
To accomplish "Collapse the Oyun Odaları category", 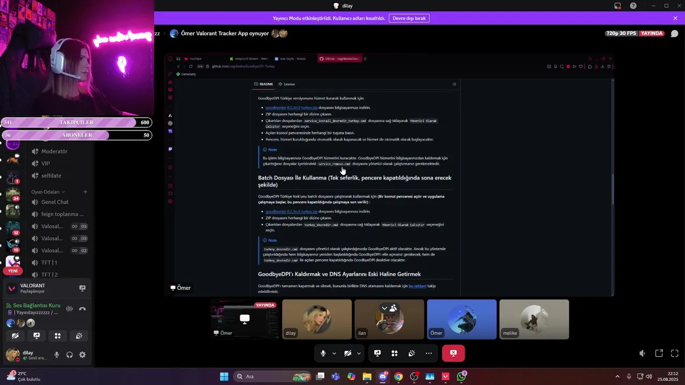I will (x=48, y=192).
